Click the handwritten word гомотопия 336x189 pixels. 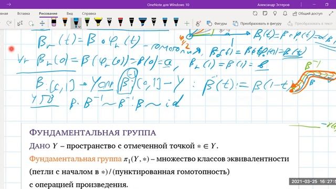click(x=176, y=49)
